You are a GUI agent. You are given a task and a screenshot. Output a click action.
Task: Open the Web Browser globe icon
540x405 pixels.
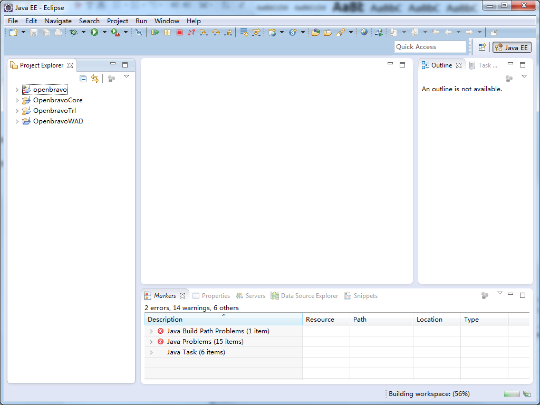pyautogui.click(x=364, y=32)
